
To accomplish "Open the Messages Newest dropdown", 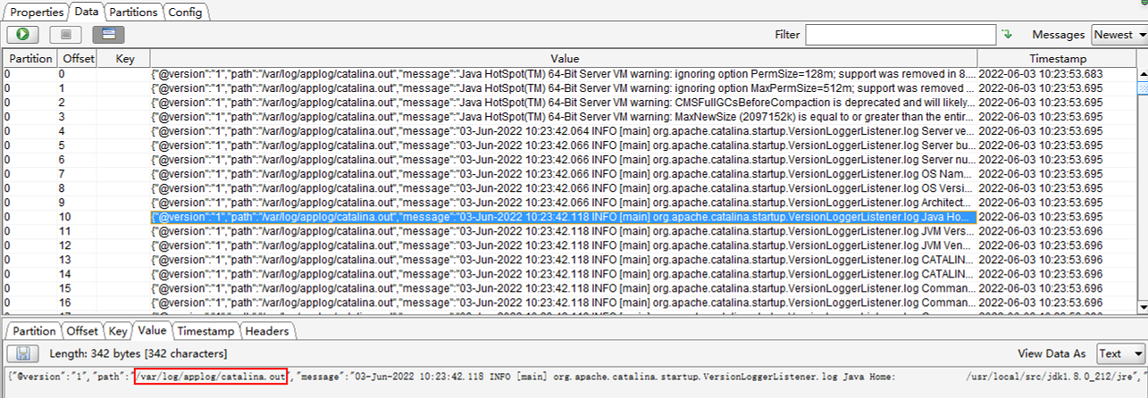I will coord(1119,35).
